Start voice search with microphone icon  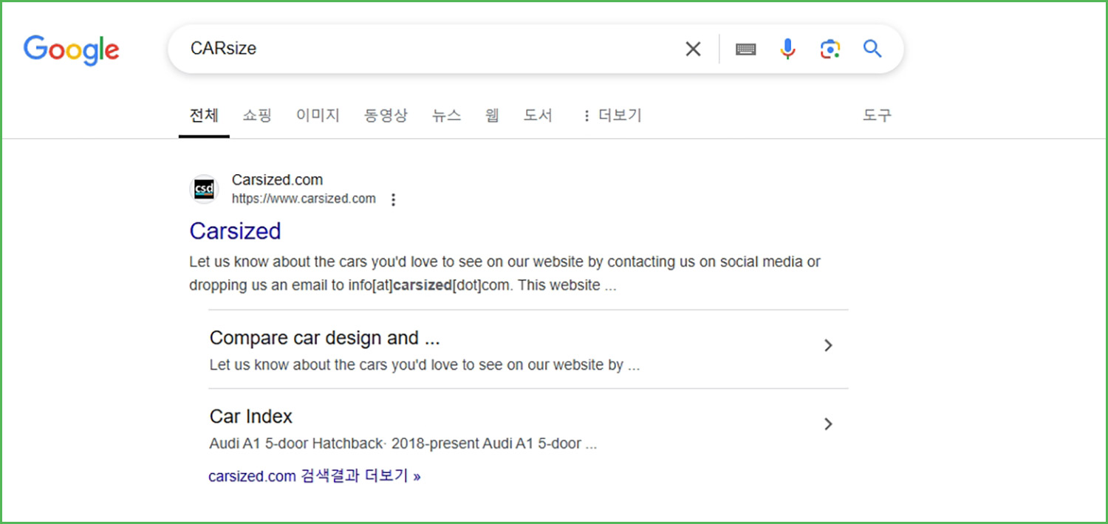click(787, 49)
